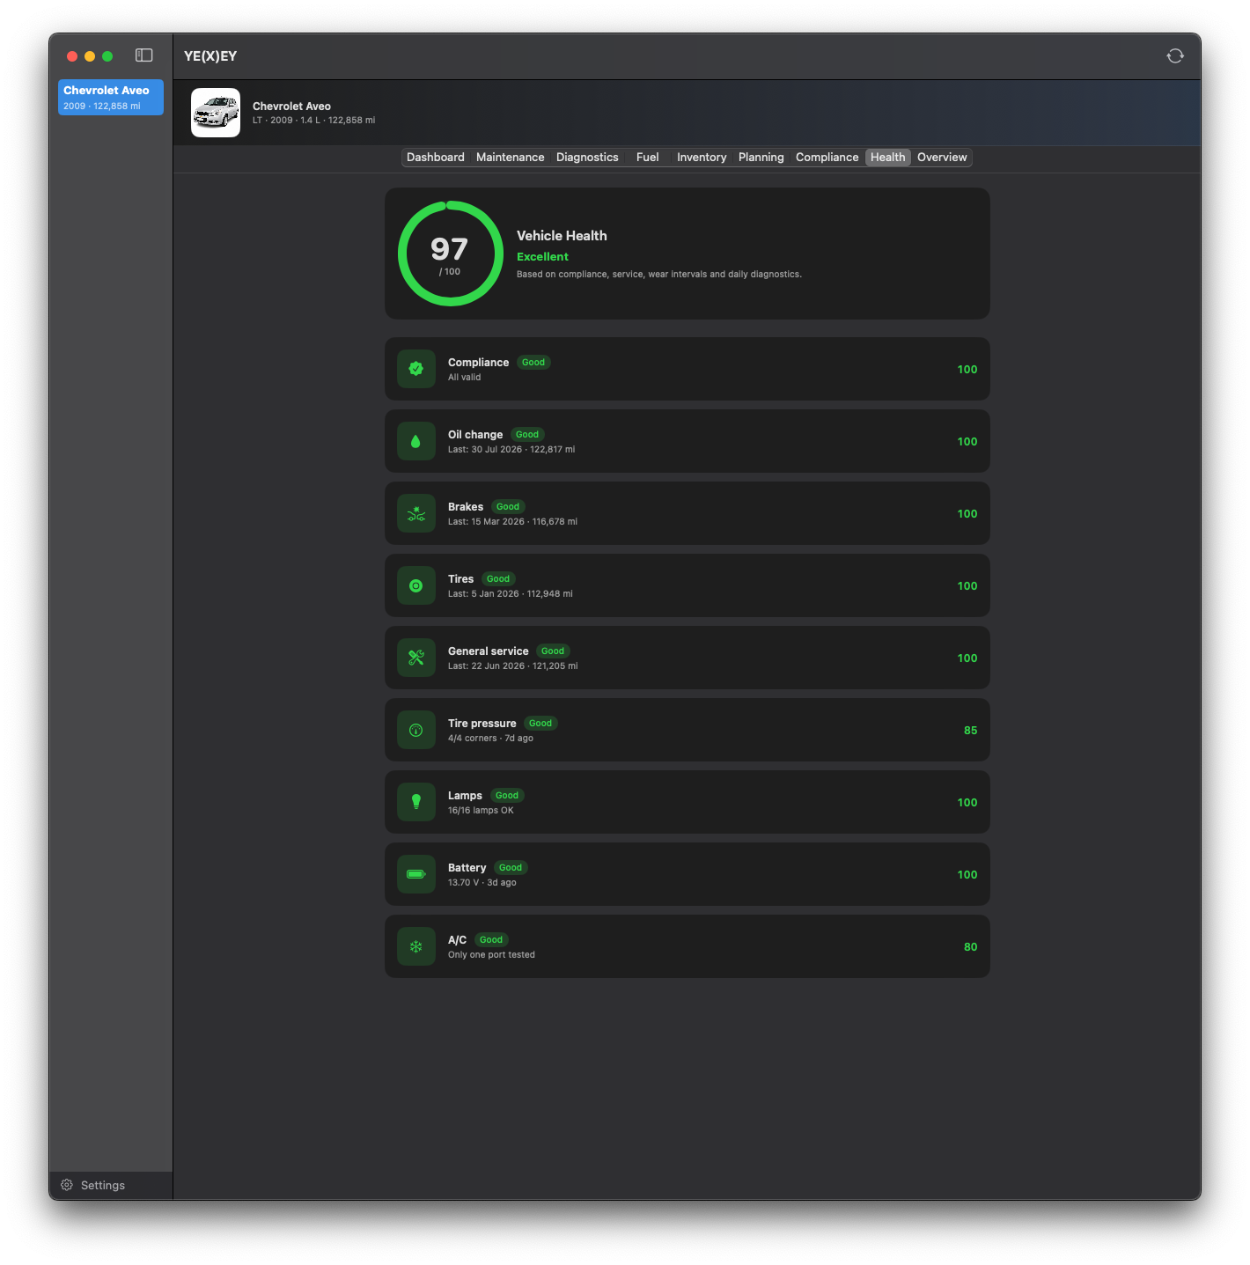Switch to the Maintenance tab

coord(511,158)
